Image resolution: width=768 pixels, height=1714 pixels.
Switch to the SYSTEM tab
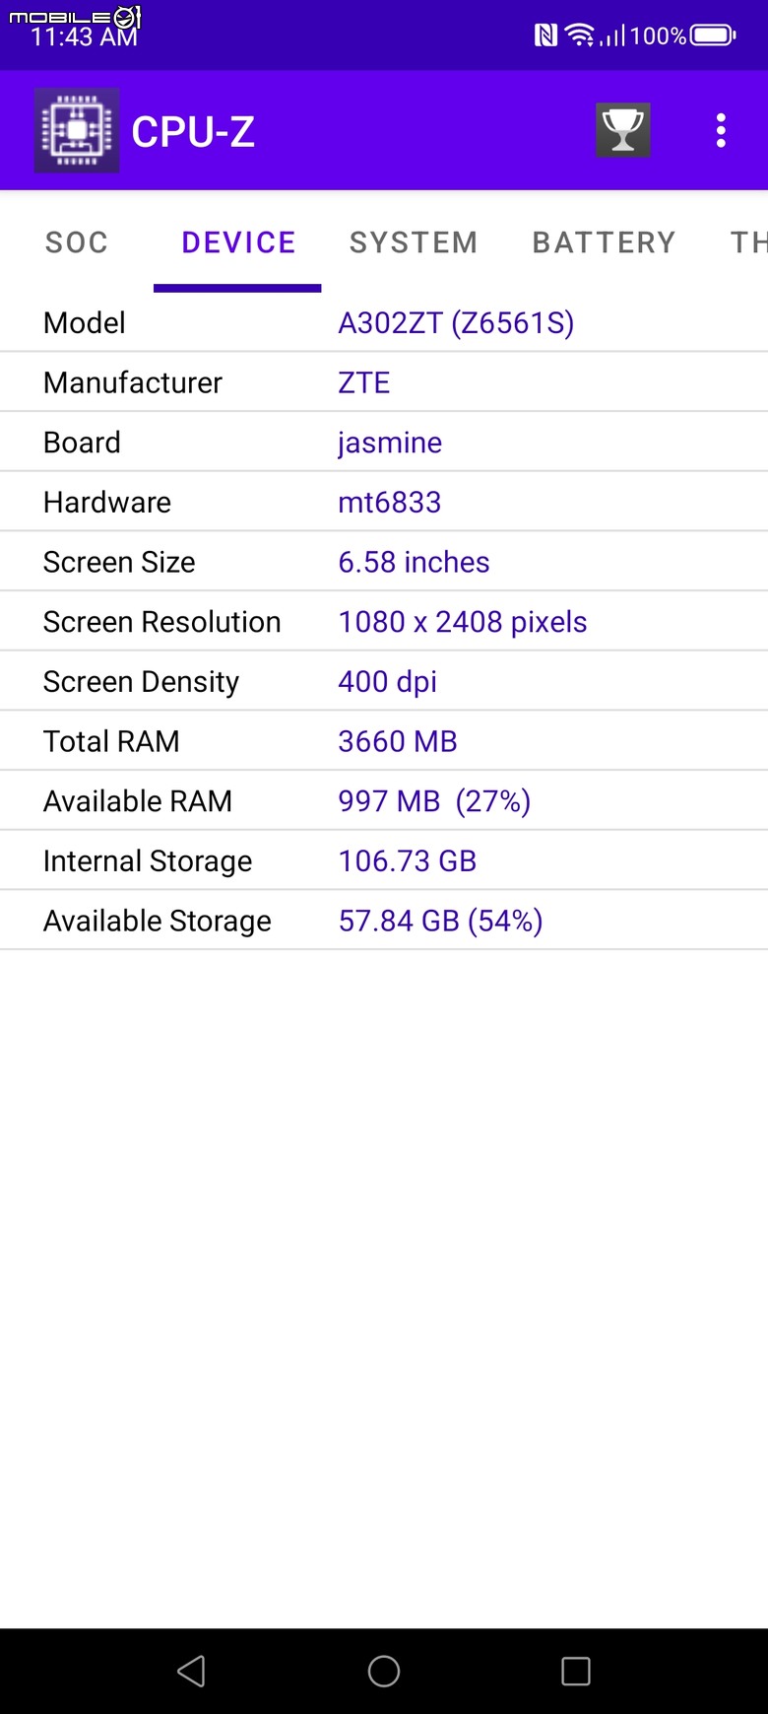[x=414, y=242]
